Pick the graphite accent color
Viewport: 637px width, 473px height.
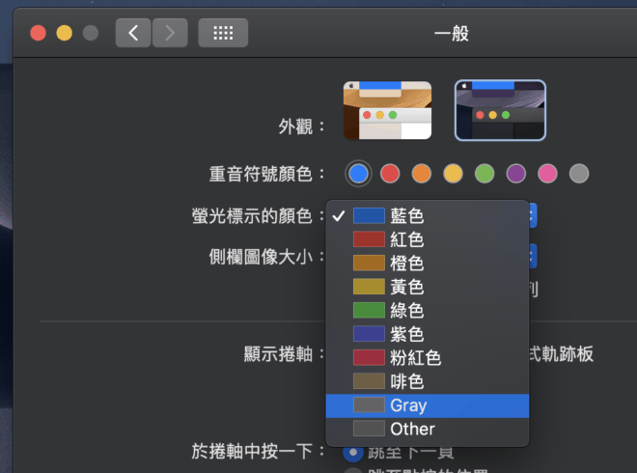click(x=579, y=174)
